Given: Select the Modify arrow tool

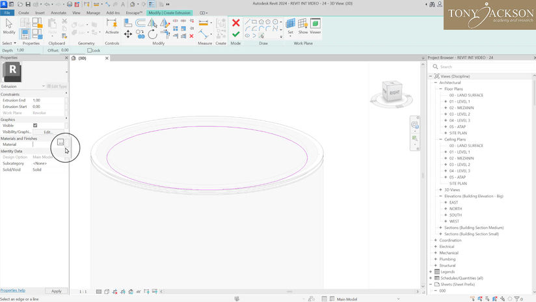Looking at the screenshot, I should point(9,26).
